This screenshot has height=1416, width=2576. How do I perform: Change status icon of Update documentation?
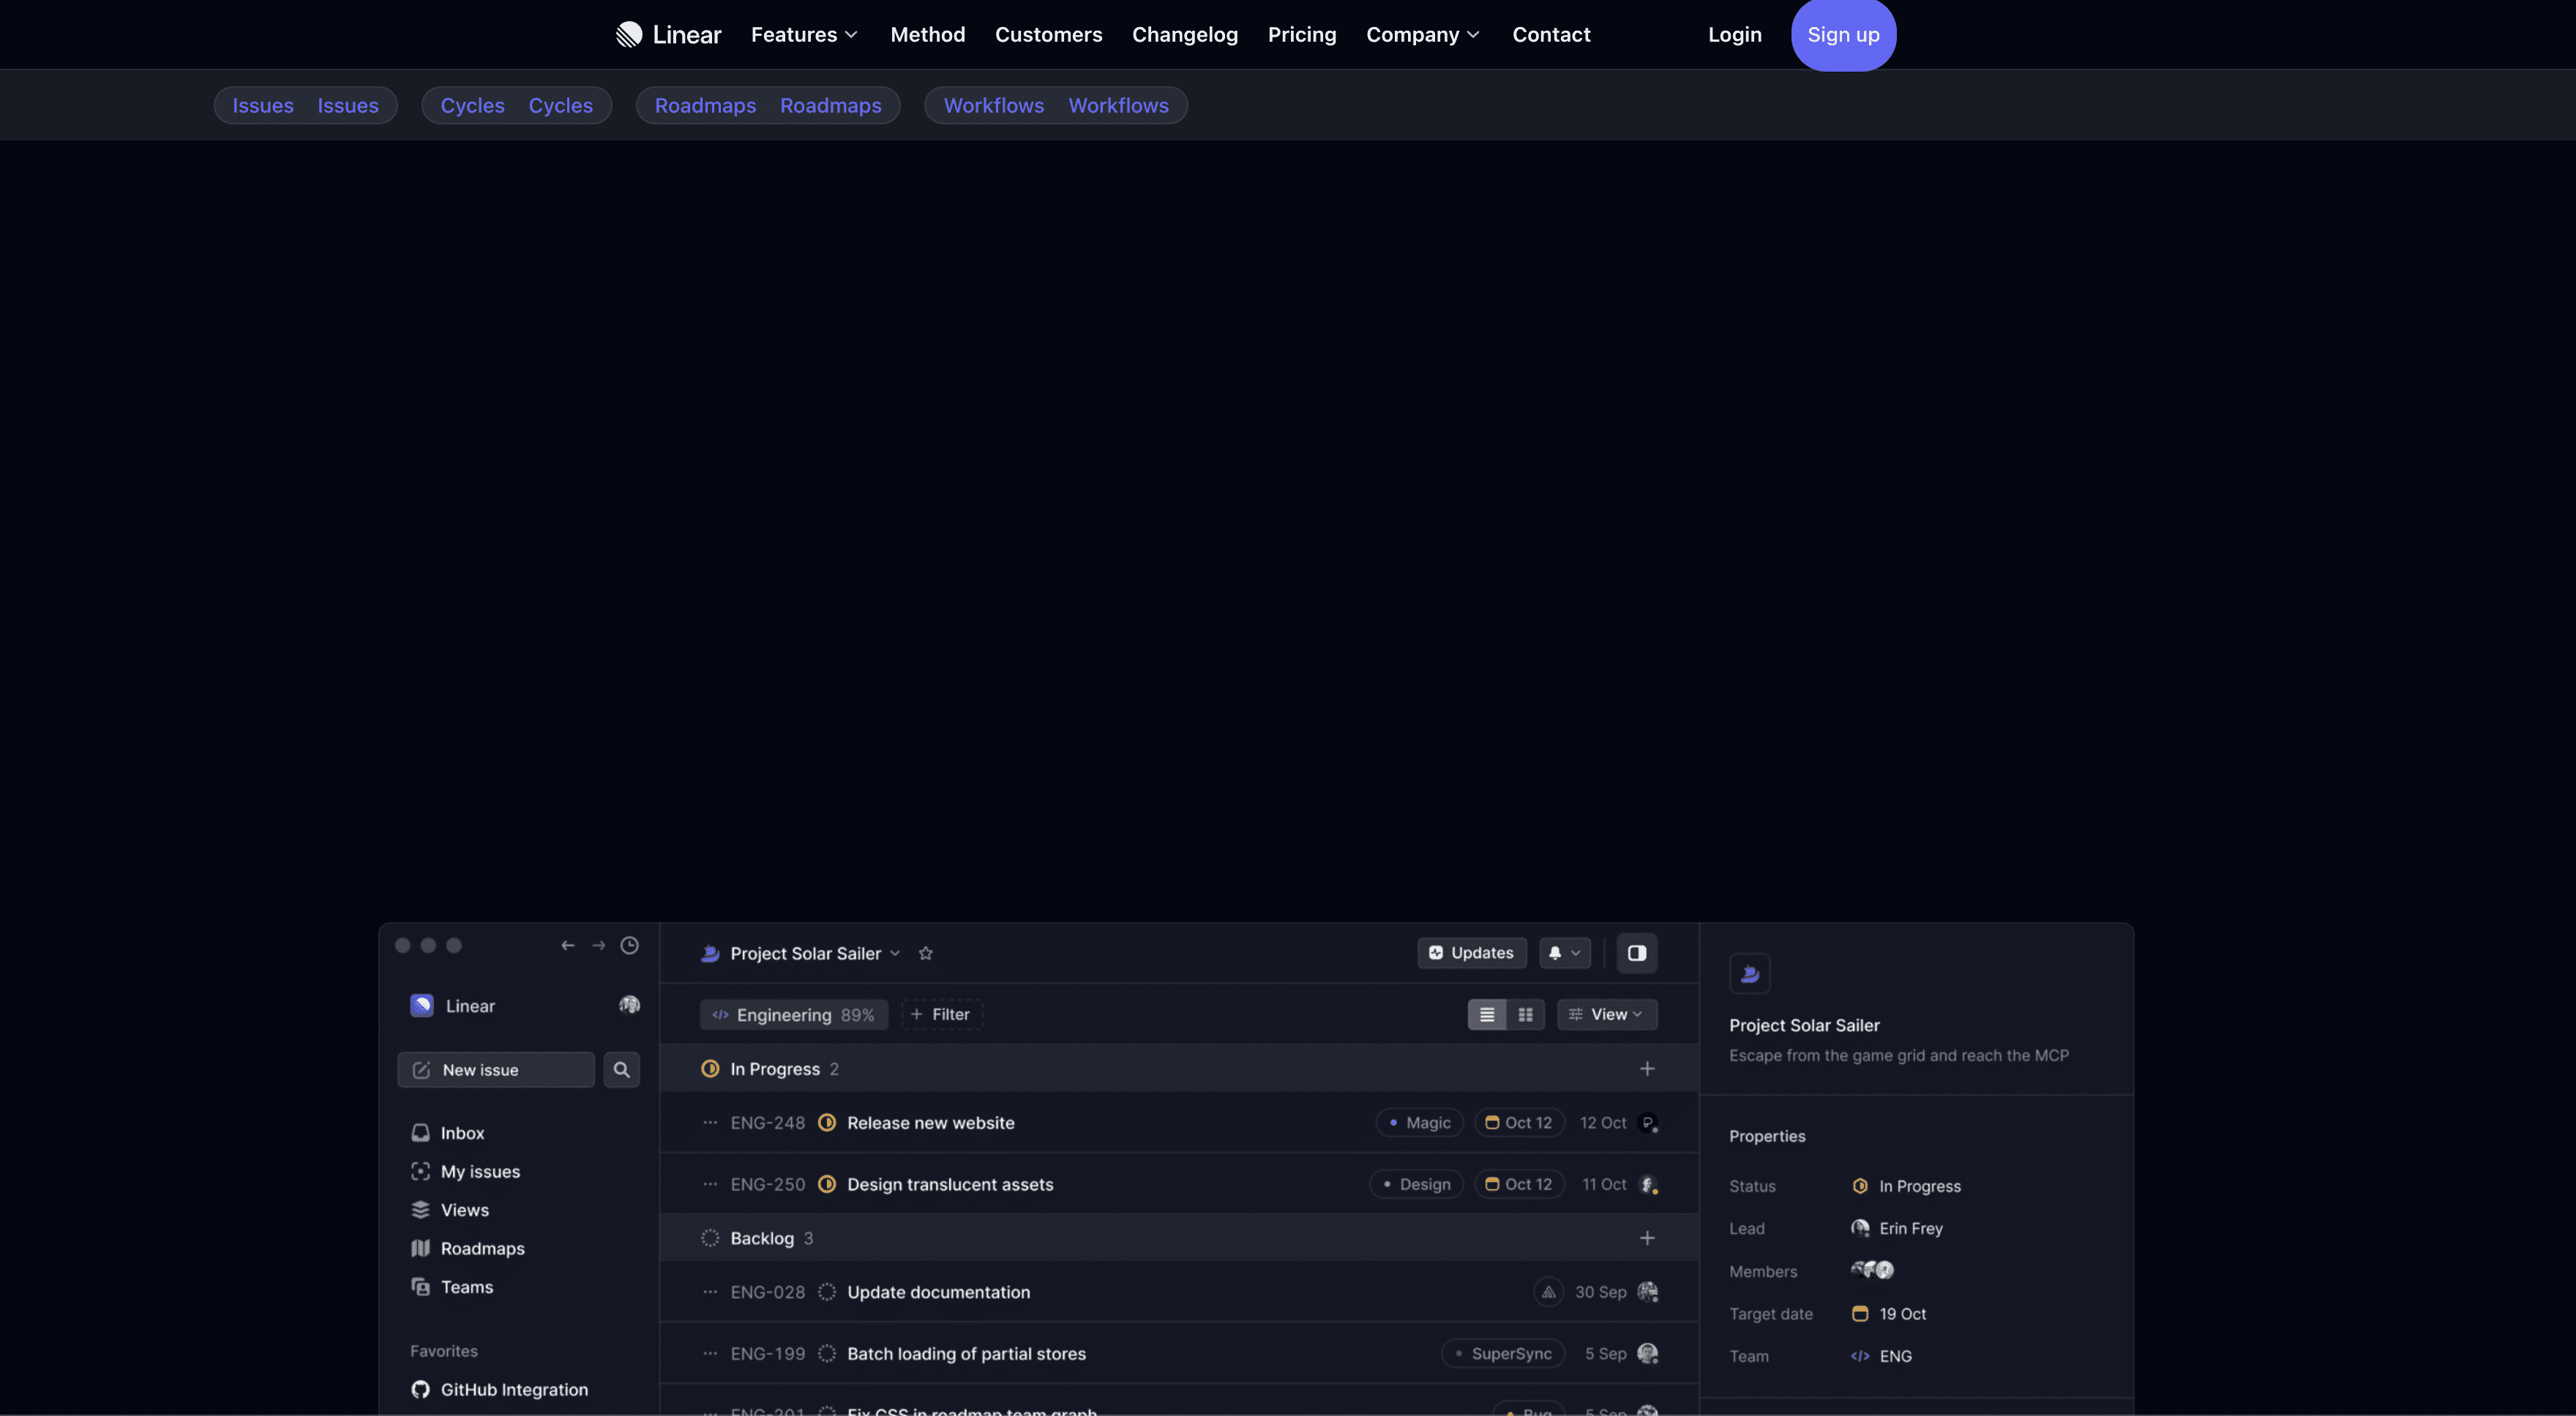[827, 1292]
